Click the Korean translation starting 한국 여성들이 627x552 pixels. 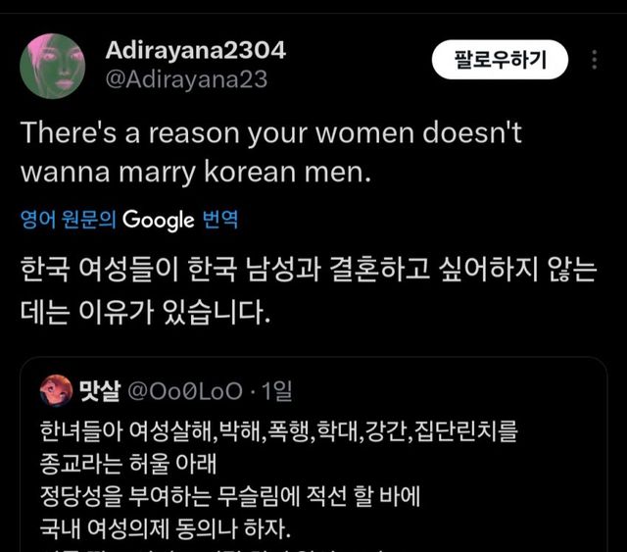(309, 270)
